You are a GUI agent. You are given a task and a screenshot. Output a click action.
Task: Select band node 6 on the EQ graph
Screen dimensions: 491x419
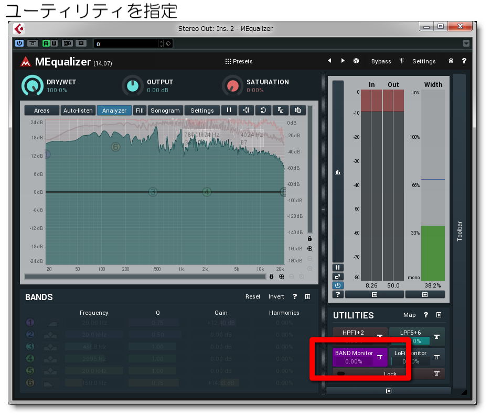(x=115, y=147)
